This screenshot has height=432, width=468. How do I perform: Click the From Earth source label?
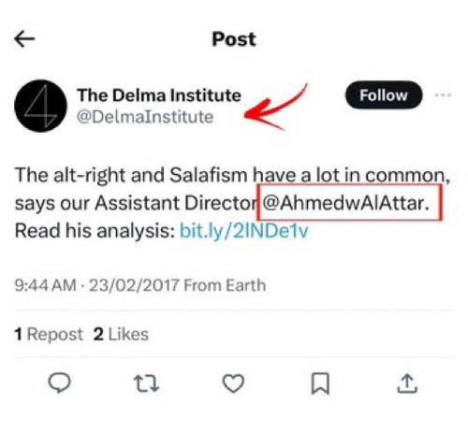[225, 285]
